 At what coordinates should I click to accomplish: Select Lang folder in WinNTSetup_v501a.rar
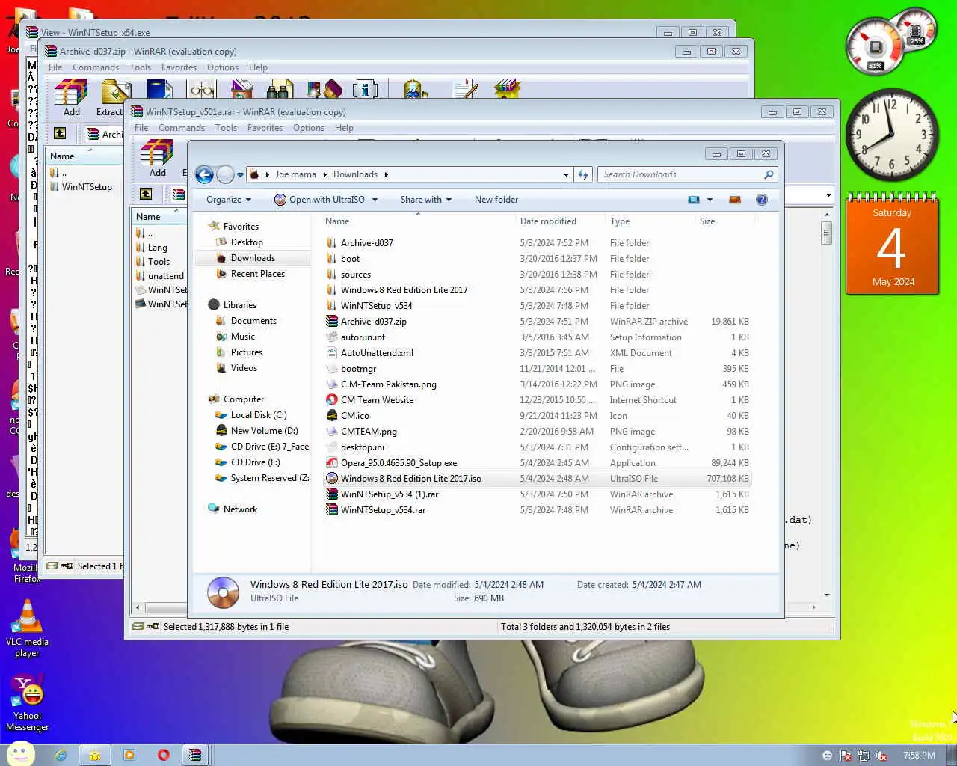(158, 248)
